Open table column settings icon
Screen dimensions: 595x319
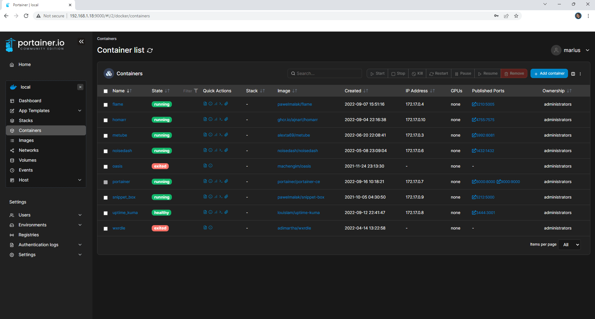pos(573,74)
